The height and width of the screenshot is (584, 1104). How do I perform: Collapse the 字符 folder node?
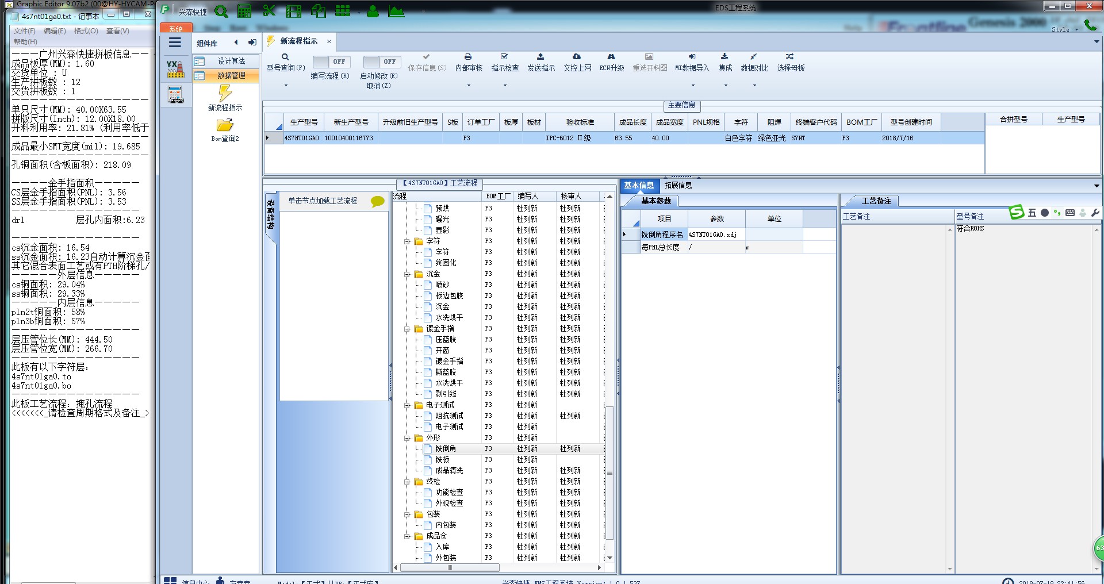407,241
